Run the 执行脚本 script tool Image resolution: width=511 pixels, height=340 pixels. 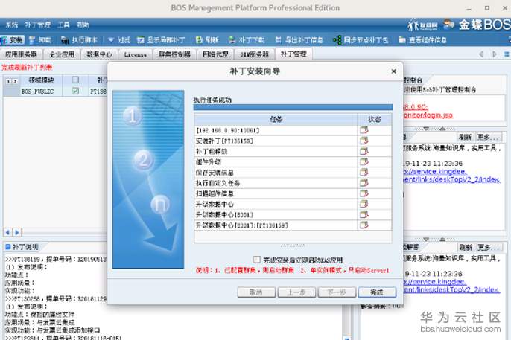click(x=66, y=40)
